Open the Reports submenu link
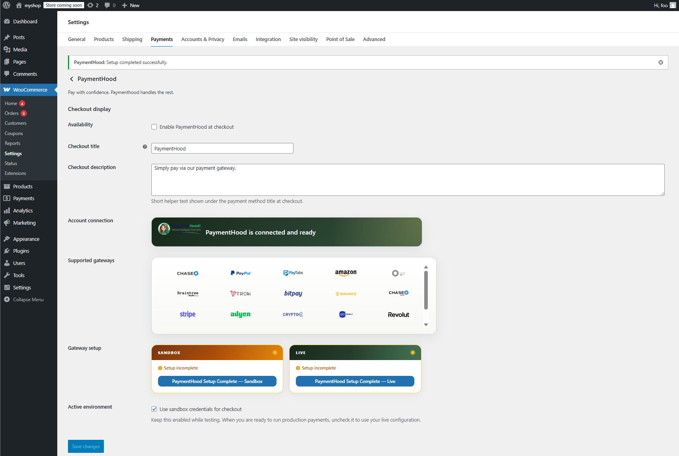Viewport: 679px width, 456px height. coord(12,143)
